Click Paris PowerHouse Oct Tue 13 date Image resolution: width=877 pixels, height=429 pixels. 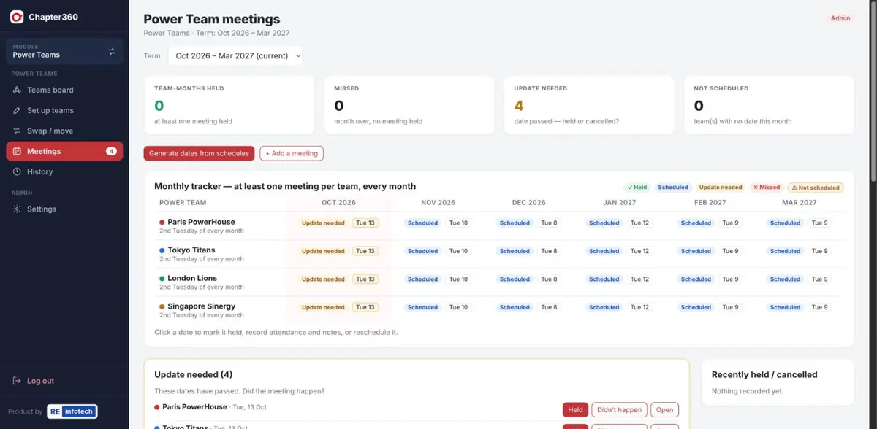(x=365, y=223)
